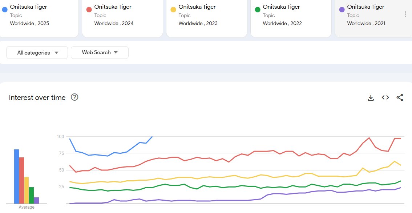412x213 pixels.
Task: Open the All categories dropdown
Action: (37, 53)
